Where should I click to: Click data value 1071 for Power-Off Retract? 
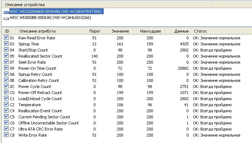point(184,93)
